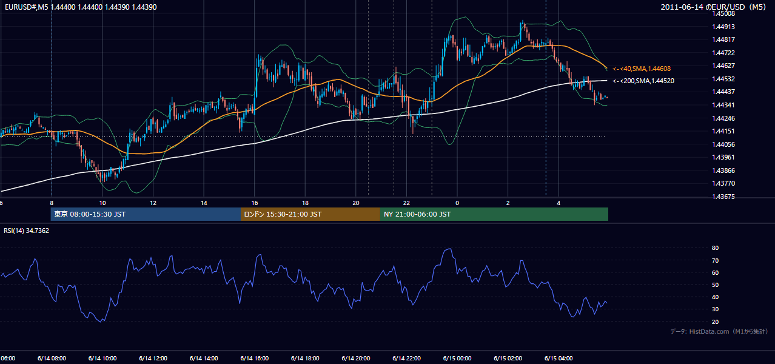Click the 6/14 18:00 time axis label
775x364 pixels.
[304, 359]
